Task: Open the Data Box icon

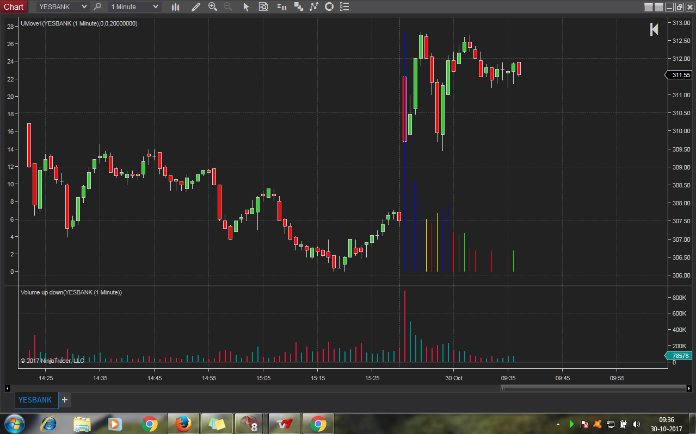Action: click(263, 7)
